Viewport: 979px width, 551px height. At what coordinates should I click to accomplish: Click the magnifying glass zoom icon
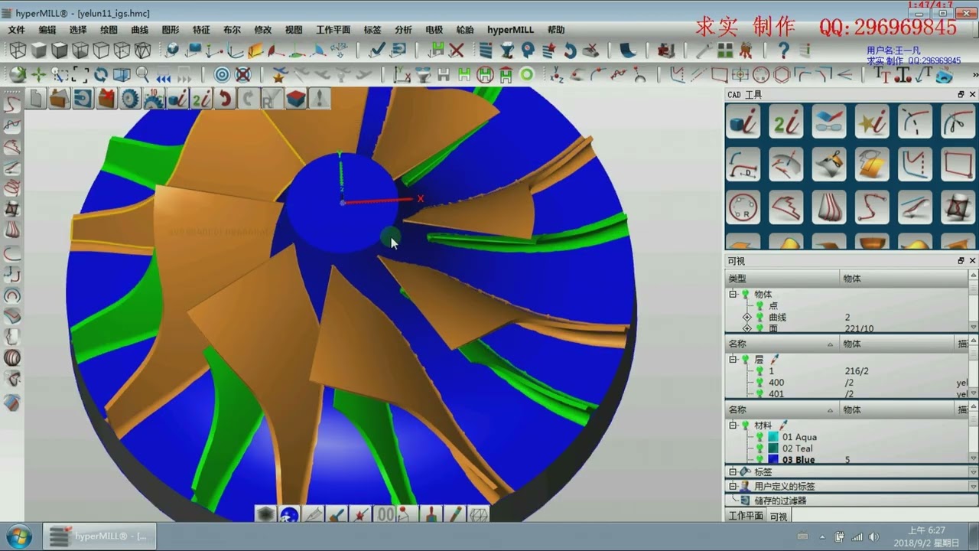[x=142, y=75]
